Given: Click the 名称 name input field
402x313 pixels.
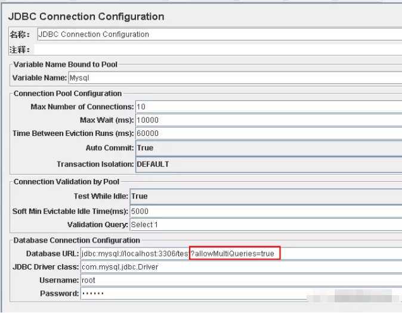Looking at the screenshot, I should pos(219,34).
